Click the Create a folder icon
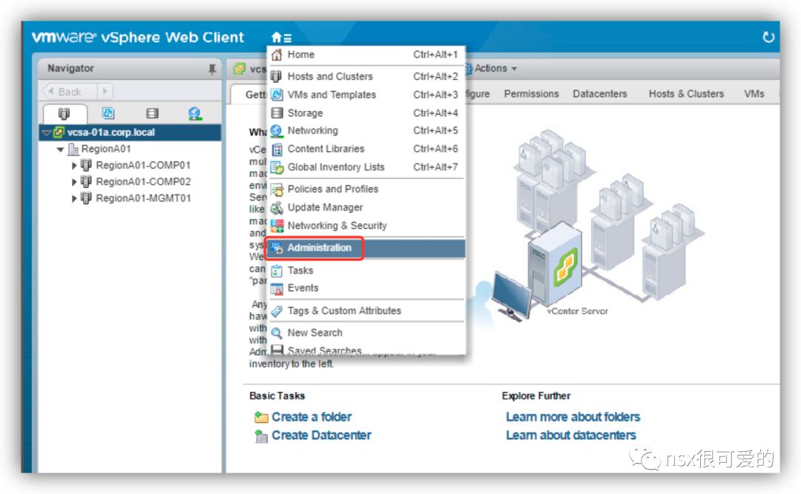The image size is (801, 494). [x=262, y=417]
